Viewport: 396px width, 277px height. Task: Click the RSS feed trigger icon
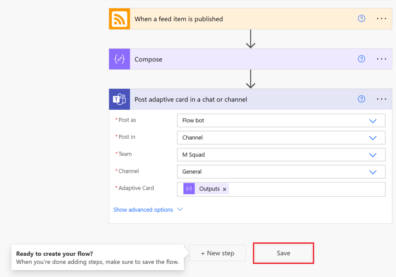119,19
